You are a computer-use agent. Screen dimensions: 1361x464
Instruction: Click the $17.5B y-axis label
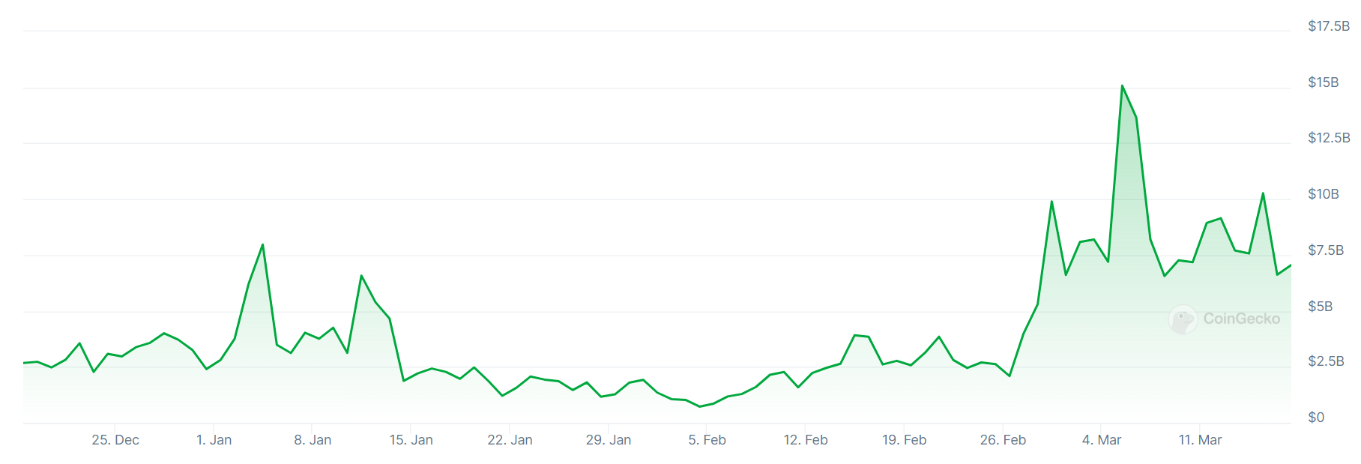point(1328,26)
